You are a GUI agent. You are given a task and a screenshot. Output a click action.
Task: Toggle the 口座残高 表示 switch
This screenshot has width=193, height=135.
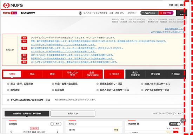coord(56,124)
